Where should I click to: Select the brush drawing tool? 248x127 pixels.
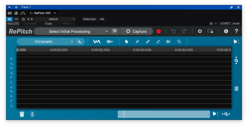pos(137,42)
